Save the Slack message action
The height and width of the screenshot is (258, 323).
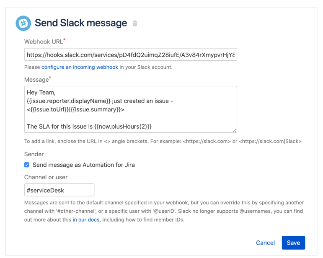click(x=293, y=243)
